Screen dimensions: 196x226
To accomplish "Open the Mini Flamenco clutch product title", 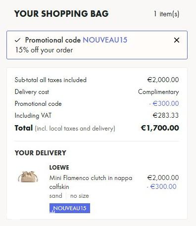I will (91, 182).
